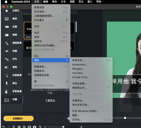
Task: Click the playback scrubber handle under preview
Action: tap(125, 118)
